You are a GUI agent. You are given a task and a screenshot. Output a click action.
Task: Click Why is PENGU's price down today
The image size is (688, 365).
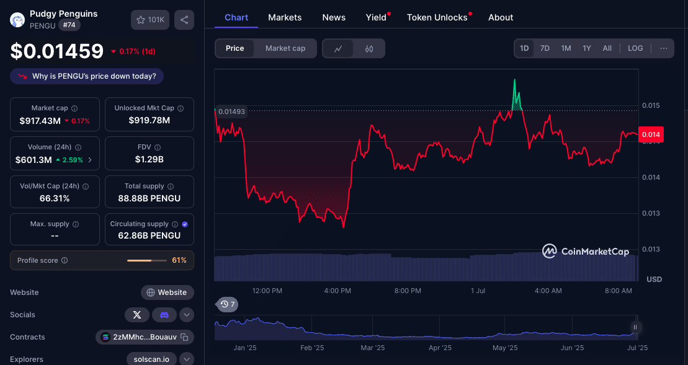87,76
